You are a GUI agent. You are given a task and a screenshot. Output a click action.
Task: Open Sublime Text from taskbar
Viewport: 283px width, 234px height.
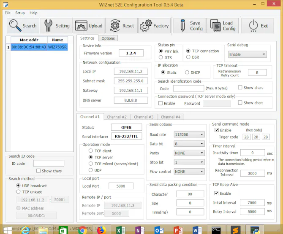[236, 230]
